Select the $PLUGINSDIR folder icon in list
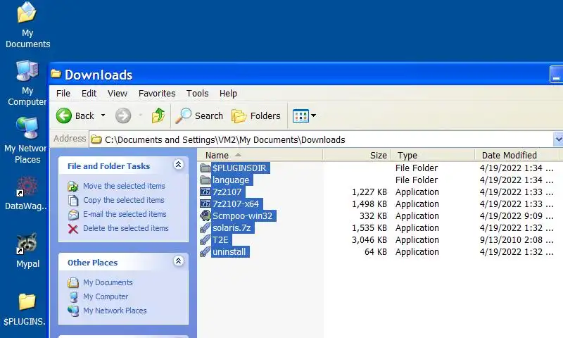Viewport: 563px width, 338px height. coord(205,168)
